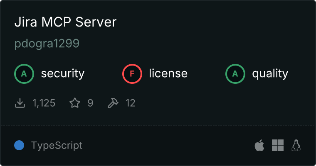Screen dimensions: 316x166
Task: Open author pdogra1299 profile link
Action: (47, 44)
